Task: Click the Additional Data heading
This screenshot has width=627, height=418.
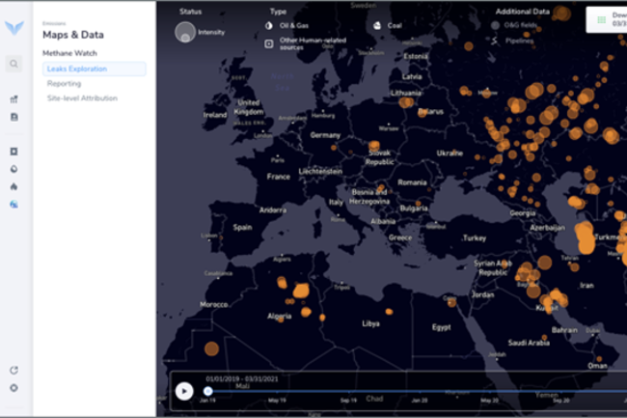Action: (x=522, y=12)
